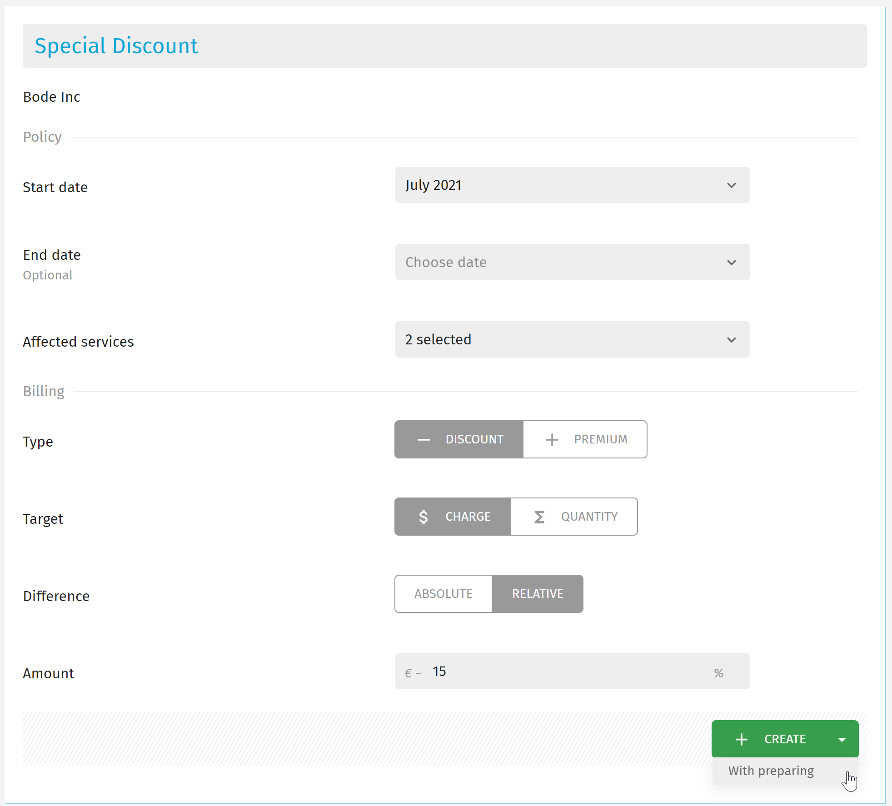Select the PREMIUM type option
The image size is (892, 806).
point(585,439)
